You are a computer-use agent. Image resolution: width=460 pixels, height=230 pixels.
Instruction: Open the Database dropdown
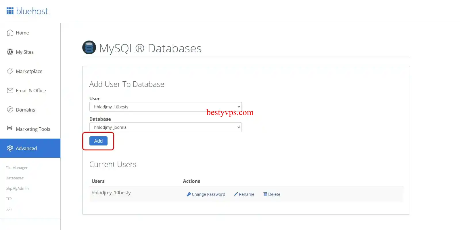[x=165, y=127]
